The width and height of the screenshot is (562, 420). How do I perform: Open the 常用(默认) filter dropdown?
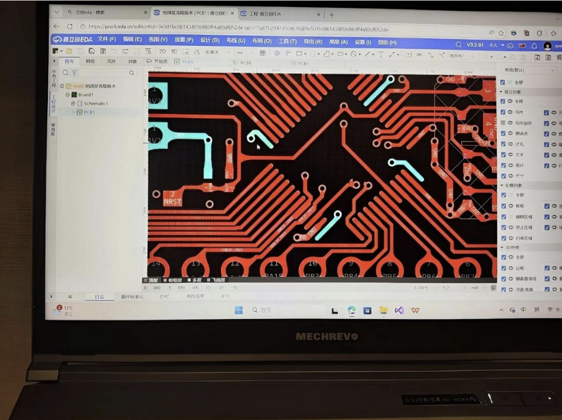point(528,70)
